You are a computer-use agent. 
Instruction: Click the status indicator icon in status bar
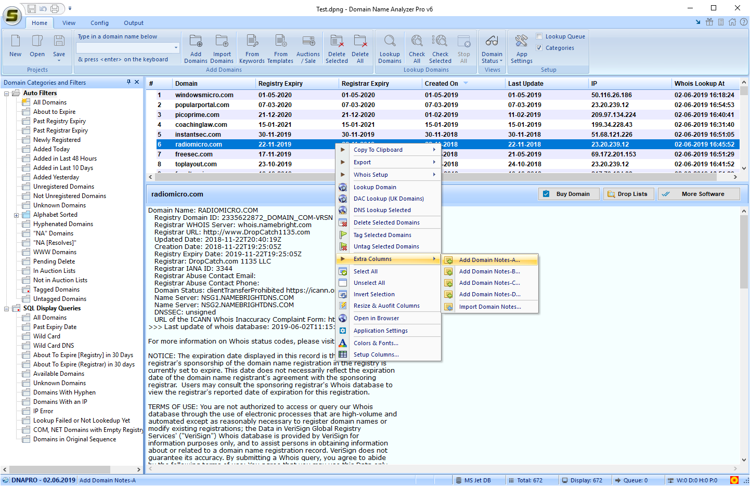734,480
